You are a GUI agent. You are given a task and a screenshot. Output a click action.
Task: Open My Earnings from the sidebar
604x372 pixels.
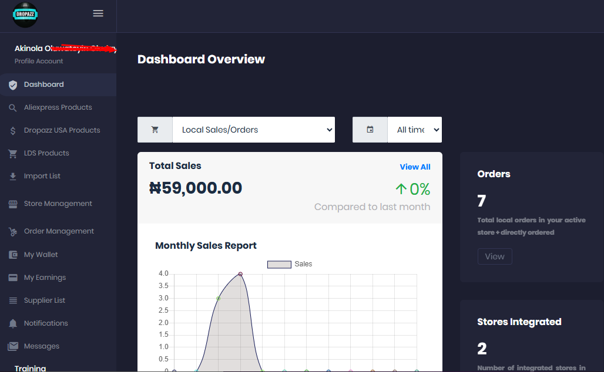(45, 278)
